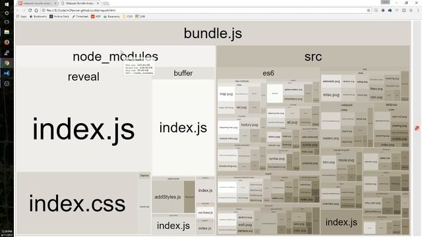Click the elements.pug block
This screenshot has height=237, width=422.
point(331,81)
